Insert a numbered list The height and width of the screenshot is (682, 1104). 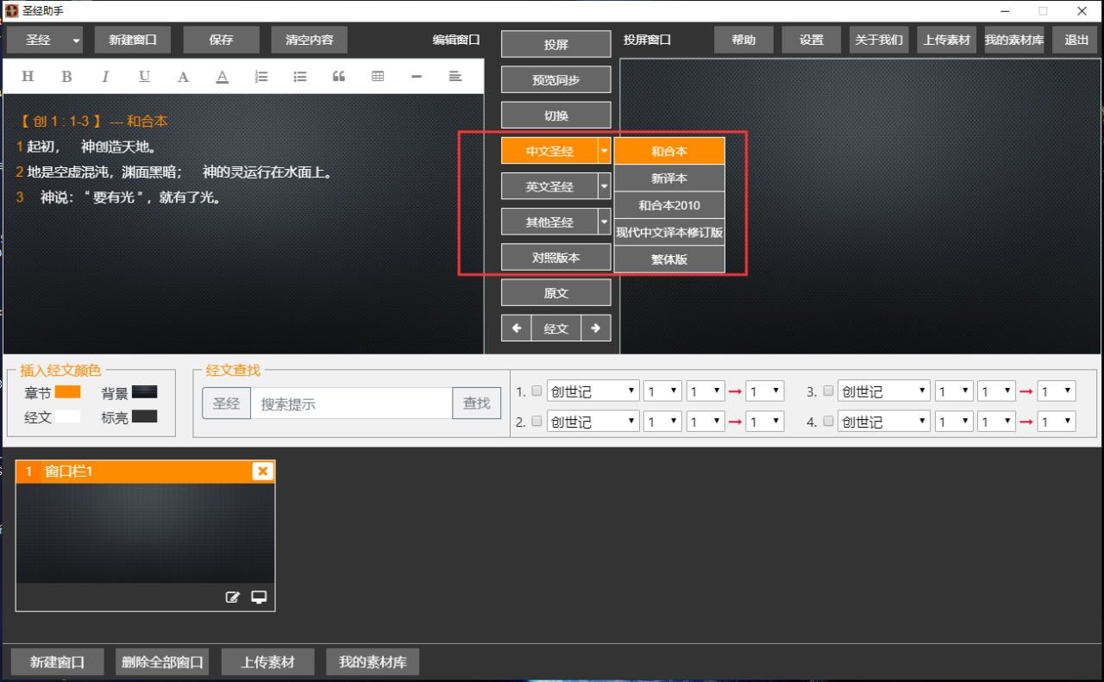pyautogui.click(x=261, y=77)
